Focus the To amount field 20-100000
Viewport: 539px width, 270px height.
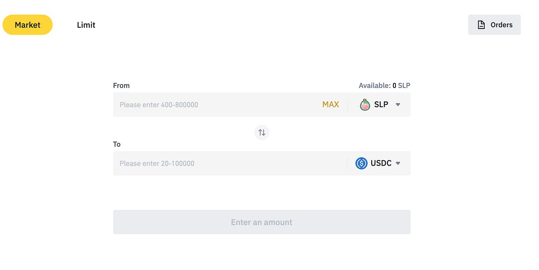[x=227, y=163]
